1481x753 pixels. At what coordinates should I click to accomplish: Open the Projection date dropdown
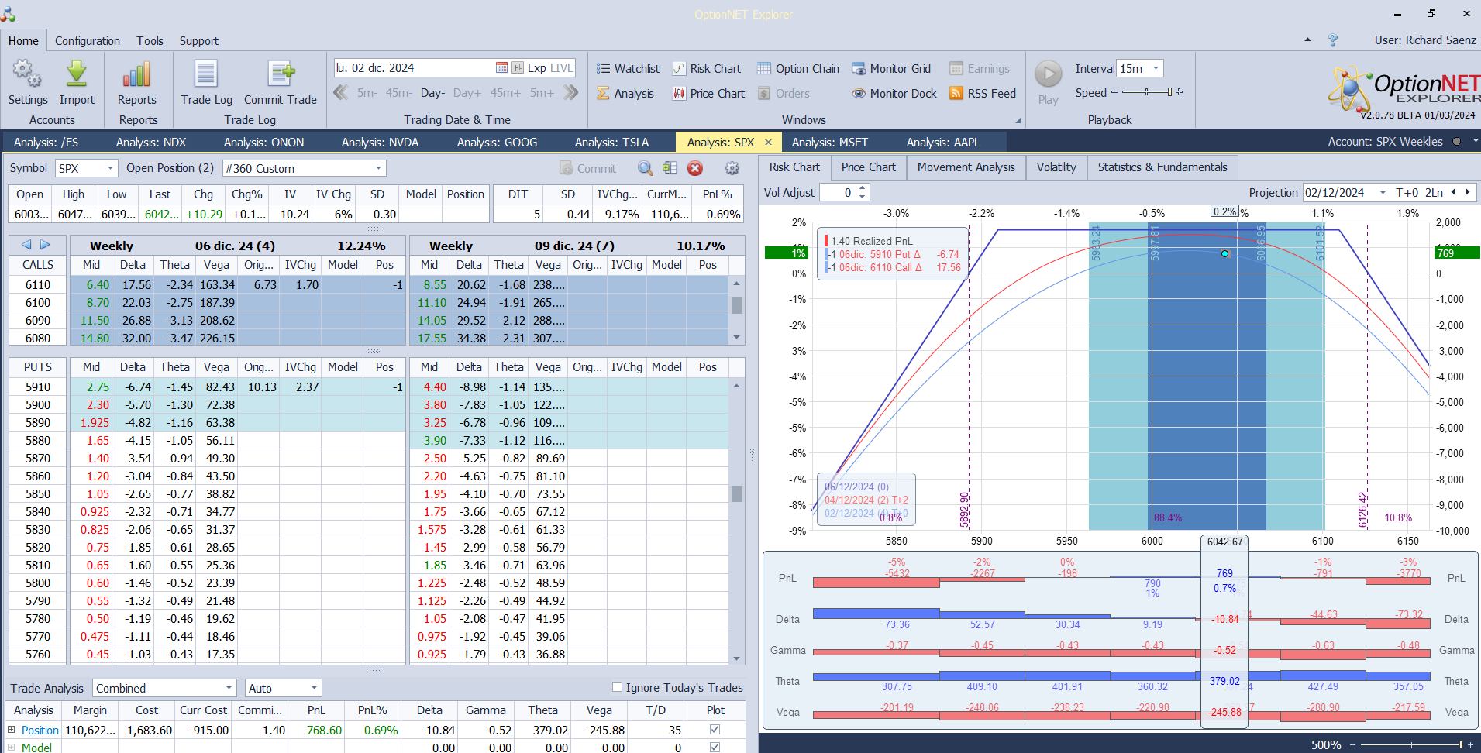1383,192
